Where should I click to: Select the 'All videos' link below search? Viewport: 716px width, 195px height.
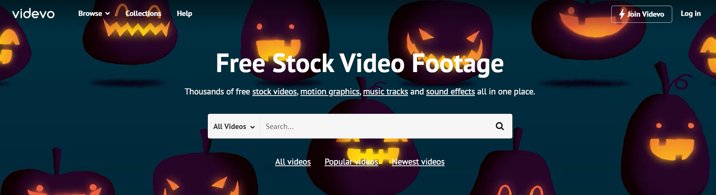click(x=293, y=162)
